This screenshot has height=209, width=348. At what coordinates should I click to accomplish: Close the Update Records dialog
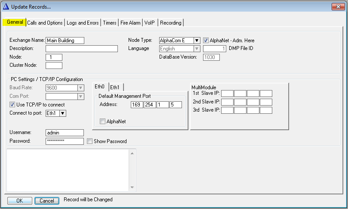(337, 6)
